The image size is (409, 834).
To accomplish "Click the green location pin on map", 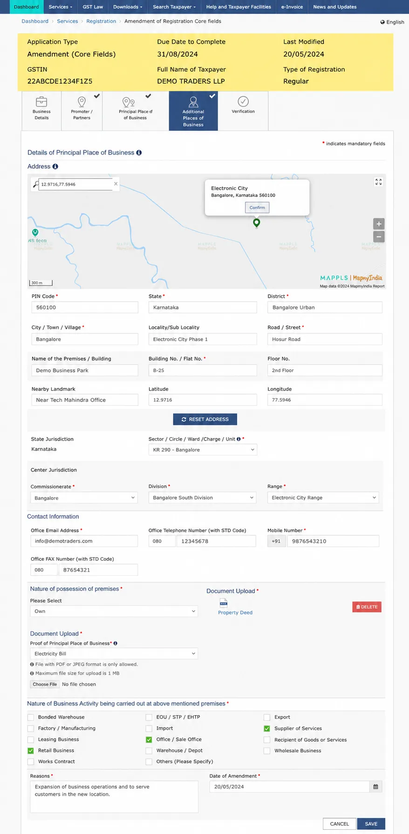I will pyautogui.click(x=256, y=223).
